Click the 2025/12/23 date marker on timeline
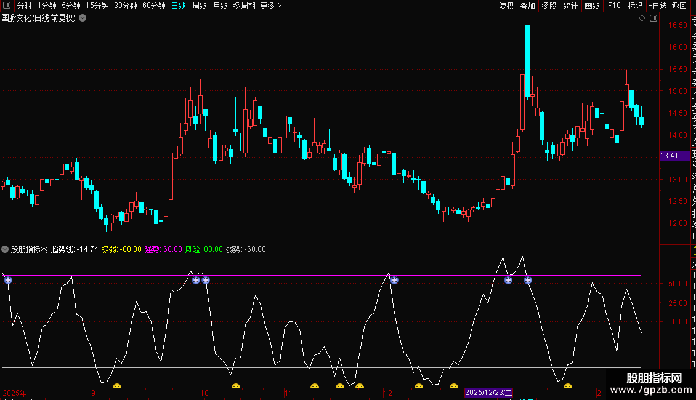The image size is (696, 400). (488, 392)
